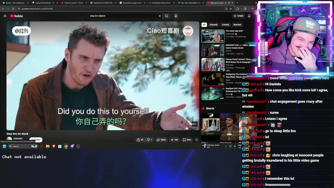
Task: Mute the Step bro im stuck tab audio
Action: pyautogui.click(x=229, y=3)
